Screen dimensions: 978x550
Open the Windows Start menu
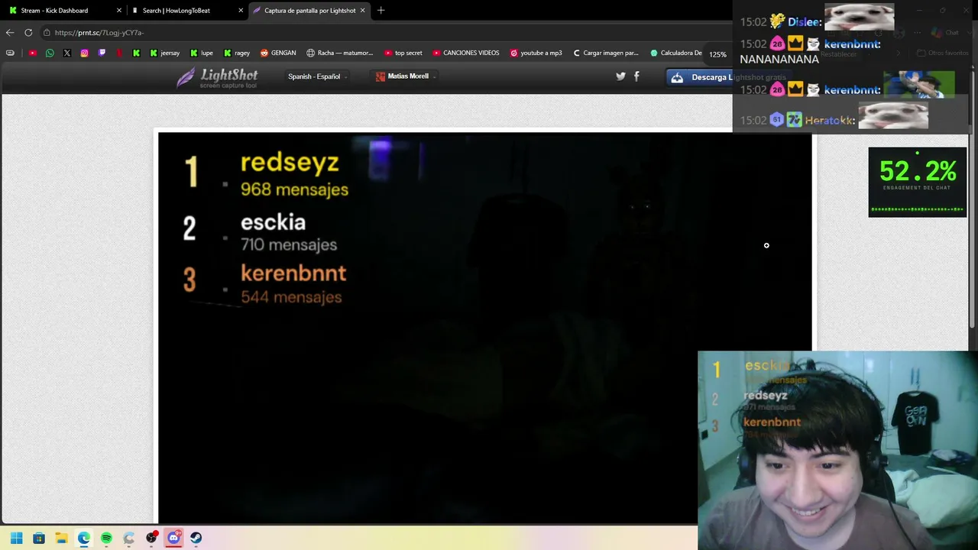[x=17, y=538]
